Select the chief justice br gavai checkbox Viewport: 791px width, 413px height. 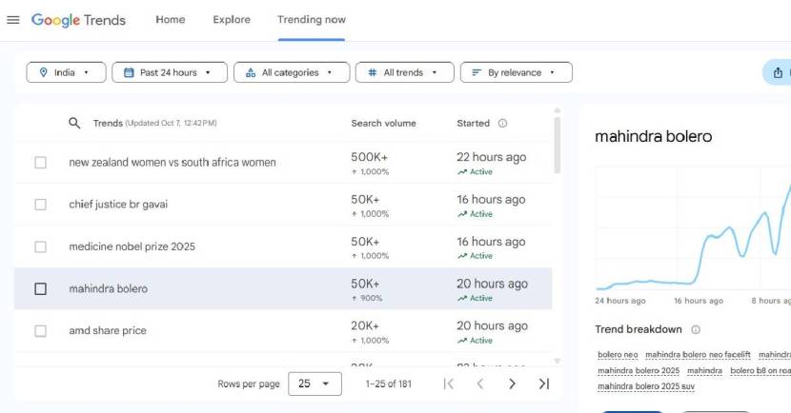pos(40,205)
